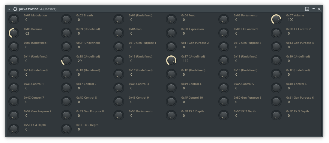Click the 0x17 (Undefined) knob set to 112

point(171,60)
